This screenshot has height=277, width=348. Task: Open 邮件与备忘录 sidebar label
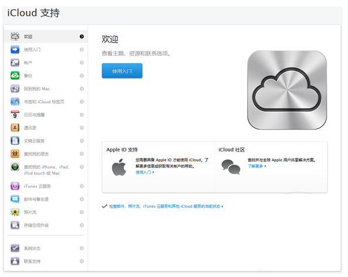pos(36,200)
